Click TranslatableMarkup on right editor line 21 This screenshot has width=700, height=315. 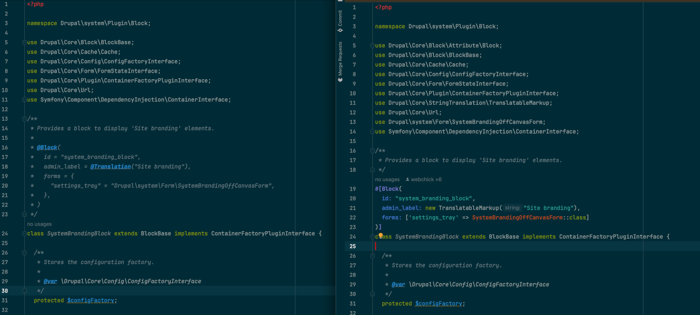pos(470,208)
